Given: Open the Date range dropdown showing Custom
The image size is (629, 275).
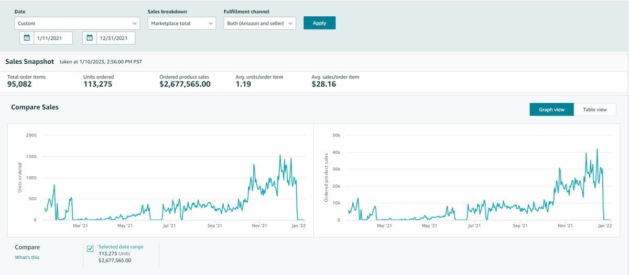Looking at the screenshot, I should tap(77, 23).
